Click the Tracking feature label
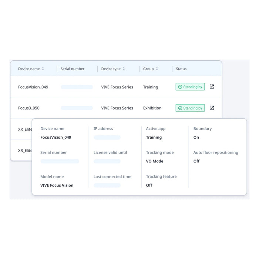 pyautogui.click(x=161, y=176)
